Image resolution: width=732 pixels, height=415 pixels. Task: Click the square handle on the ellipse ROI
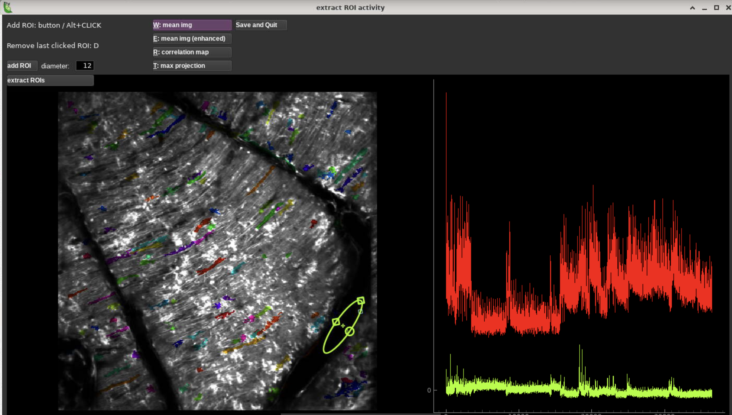(x=361, y=301)
